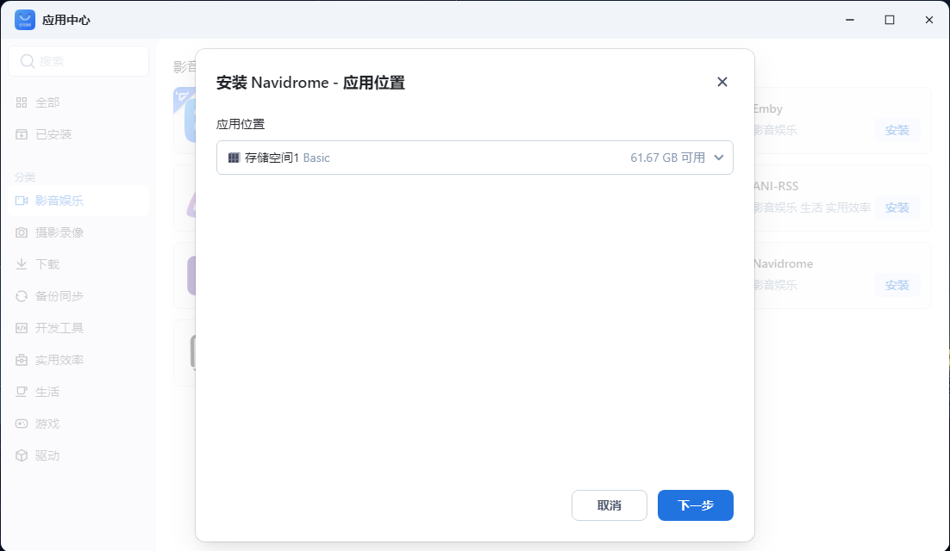This screenshot has width=950, height=551.
Task: Click the ANI-RSS app title
Action: (776, 186)
